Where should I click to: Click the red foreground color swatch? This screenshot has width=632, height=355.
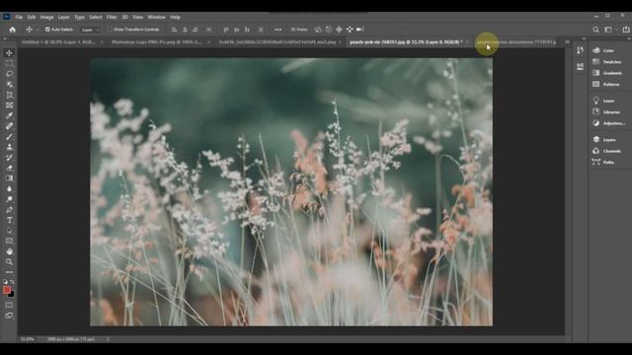7,290
